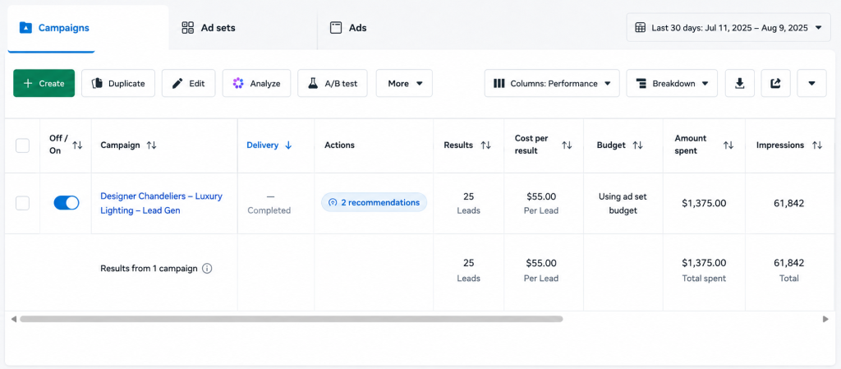
Task: Open the More dropdown menu
Action: point(404,83)
